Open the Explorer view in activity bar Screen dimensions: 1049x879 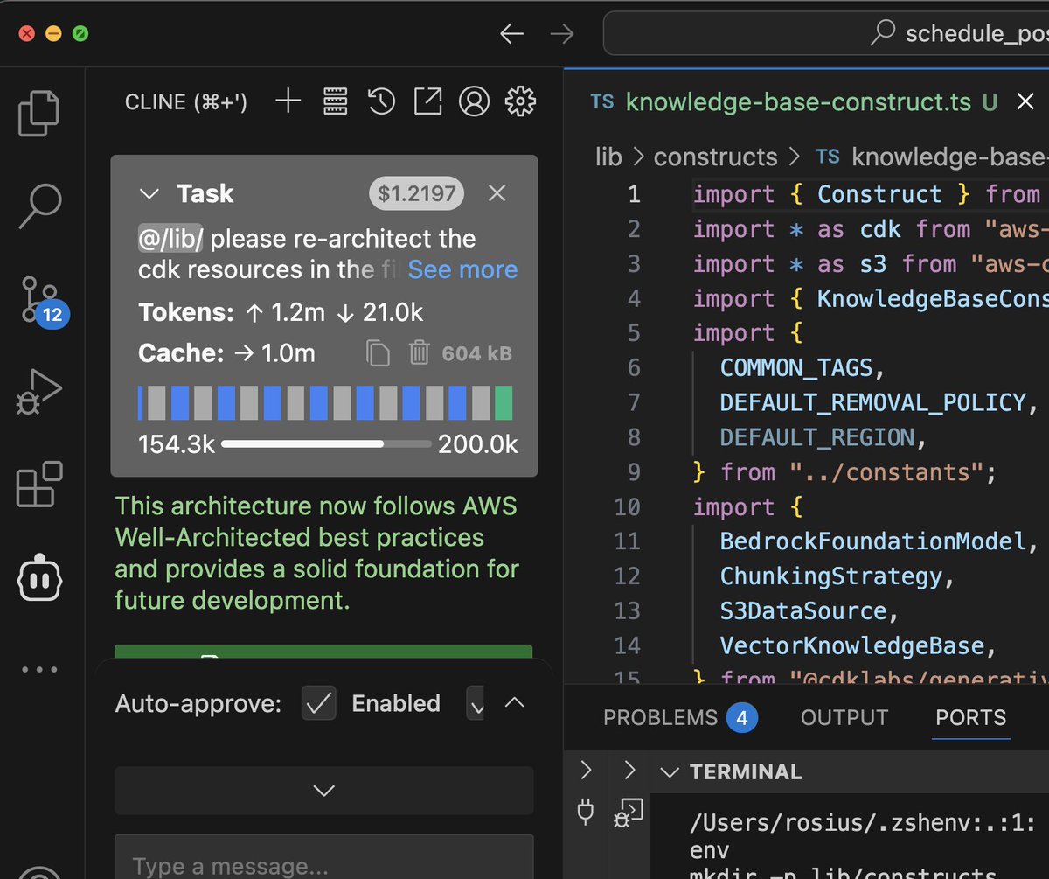40,114
